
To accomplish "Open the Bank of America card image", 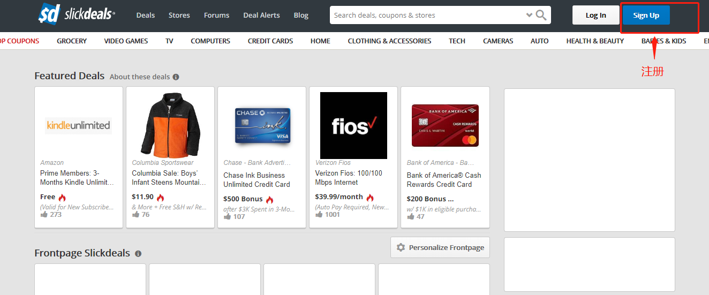I will point(445,125).
